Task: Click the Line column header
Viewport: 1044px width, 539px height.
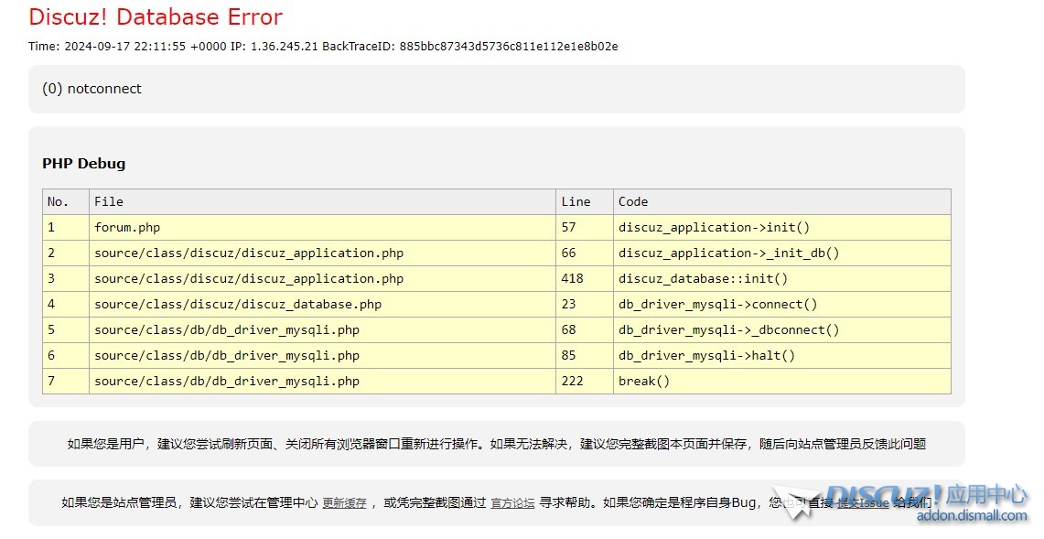Action: [x=576, y=201]
